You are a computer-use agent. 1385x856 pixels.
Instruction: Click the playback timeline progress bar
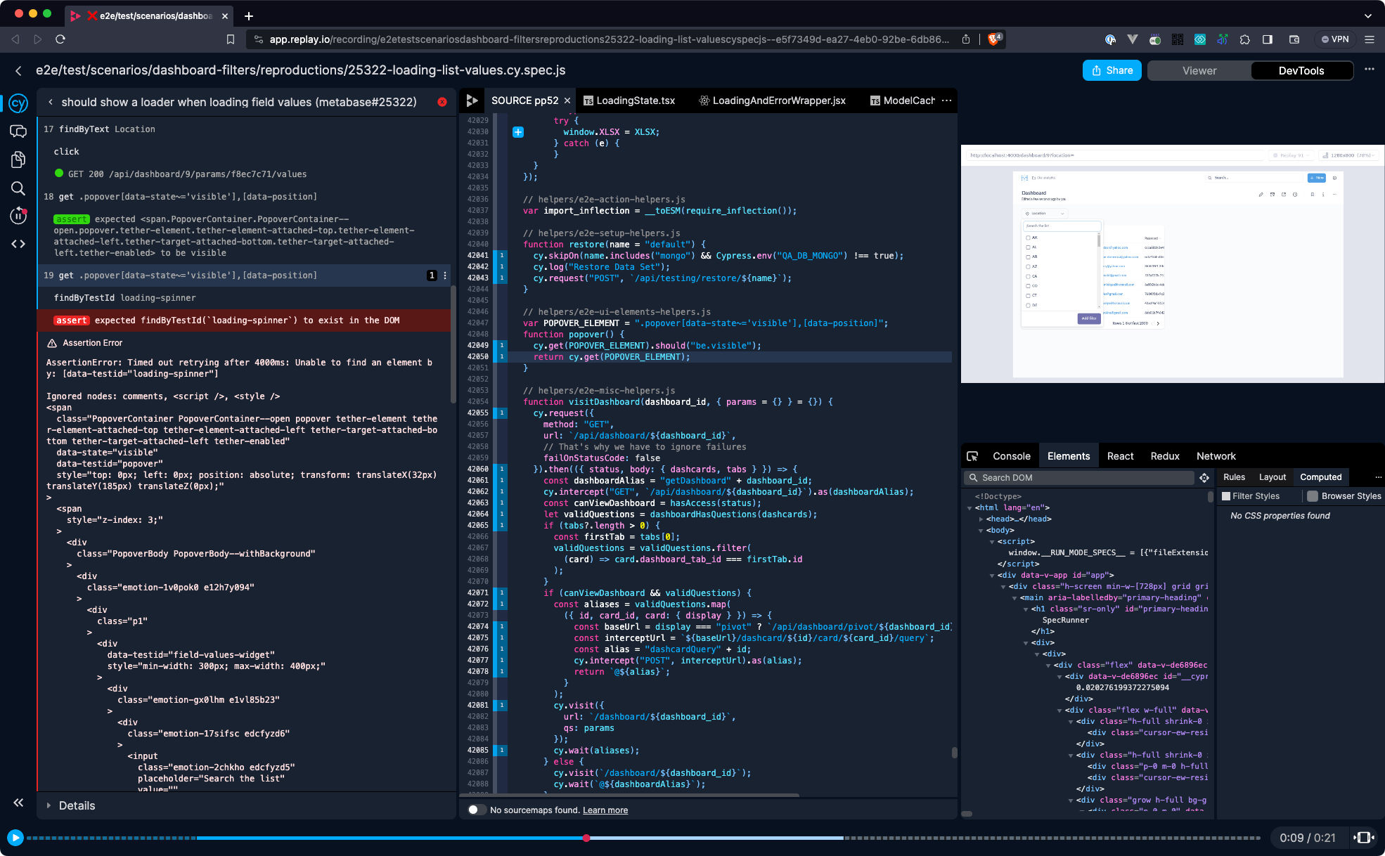(422, 838)
